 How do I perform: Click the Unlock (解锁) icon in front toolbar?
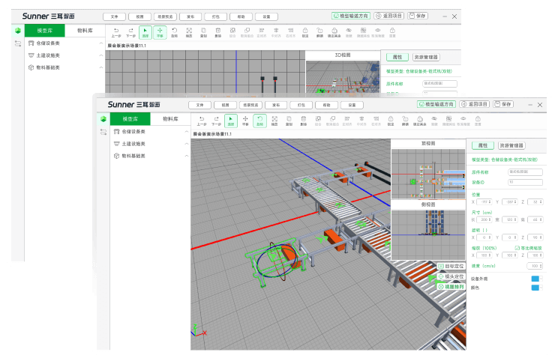(405, 121)
